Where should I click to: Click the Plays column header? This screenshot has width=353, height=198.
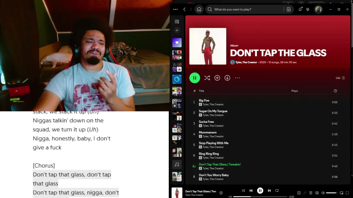click(295, 91)
